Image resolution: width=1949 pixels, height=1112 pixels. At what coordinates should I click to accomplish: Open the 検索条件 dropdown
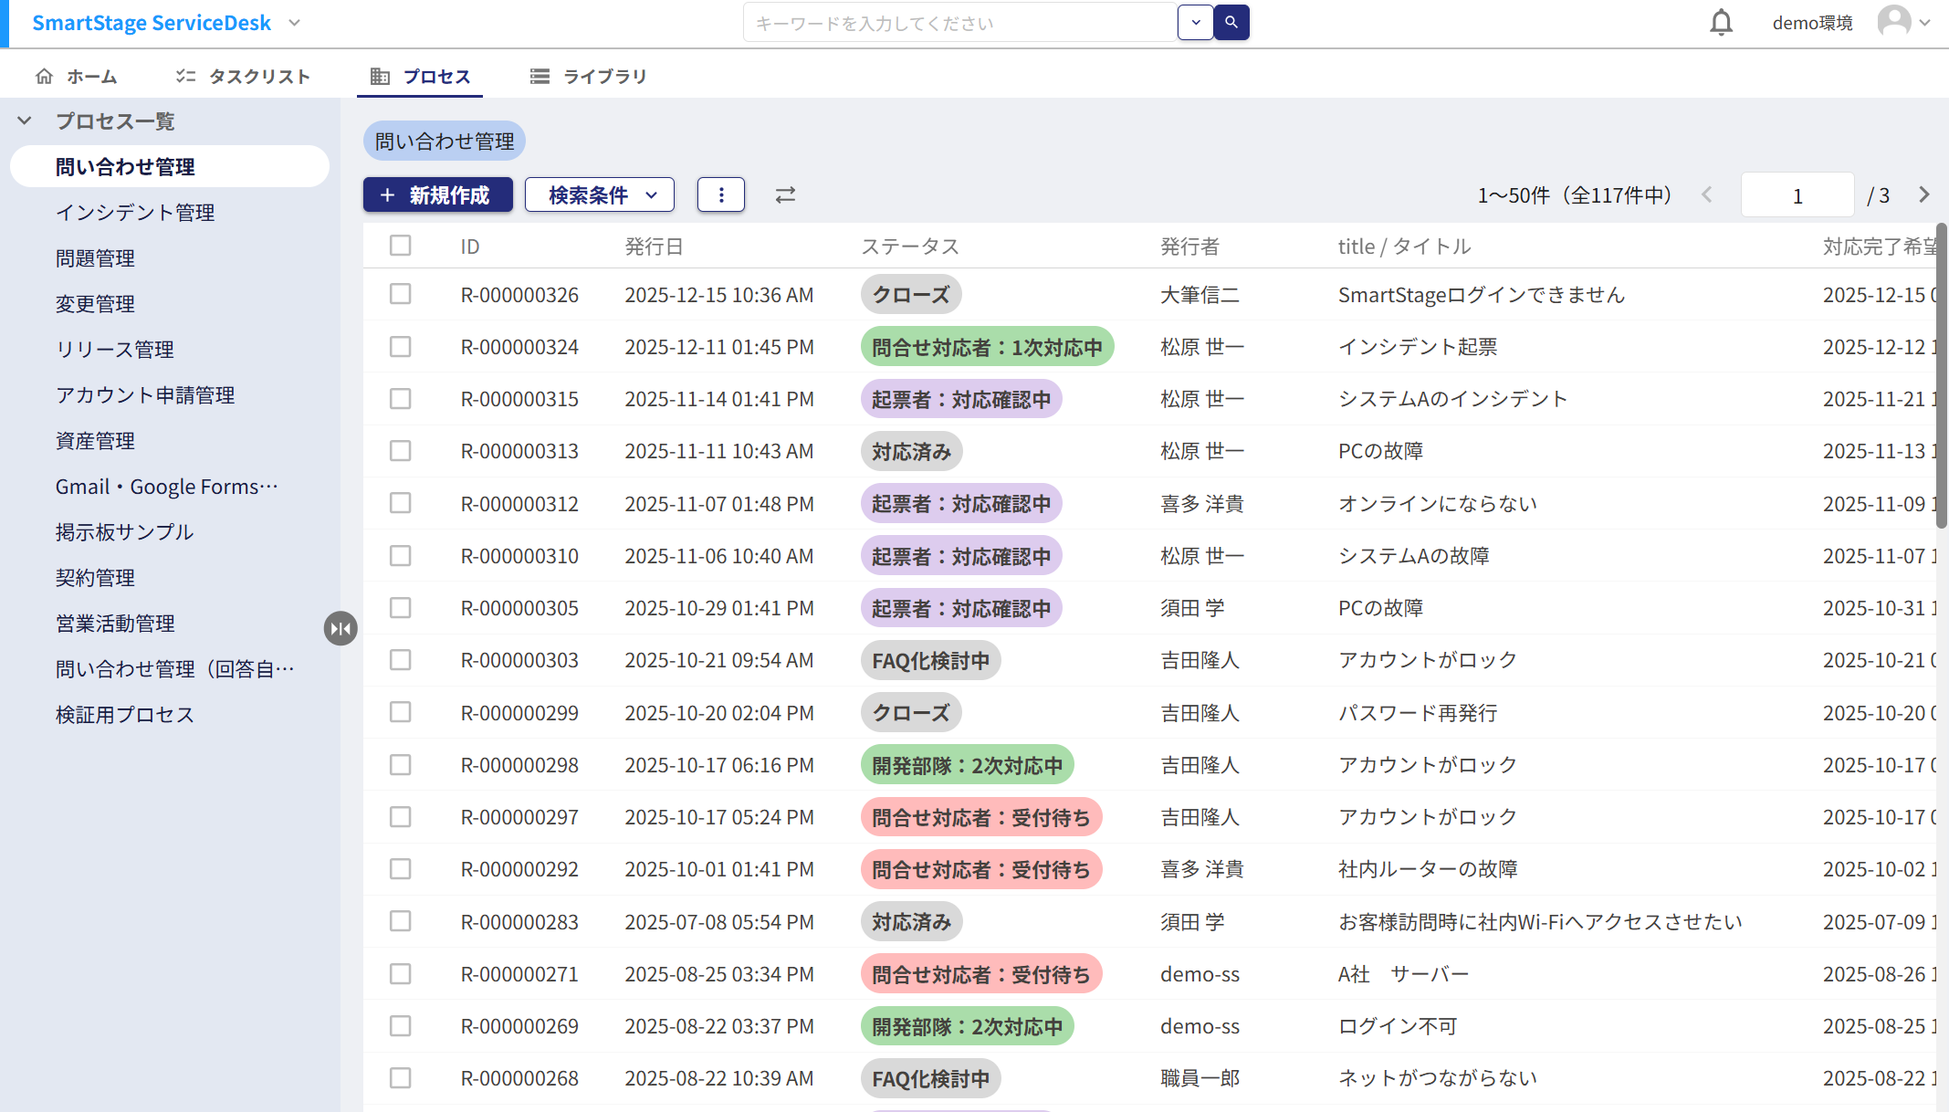599,194
